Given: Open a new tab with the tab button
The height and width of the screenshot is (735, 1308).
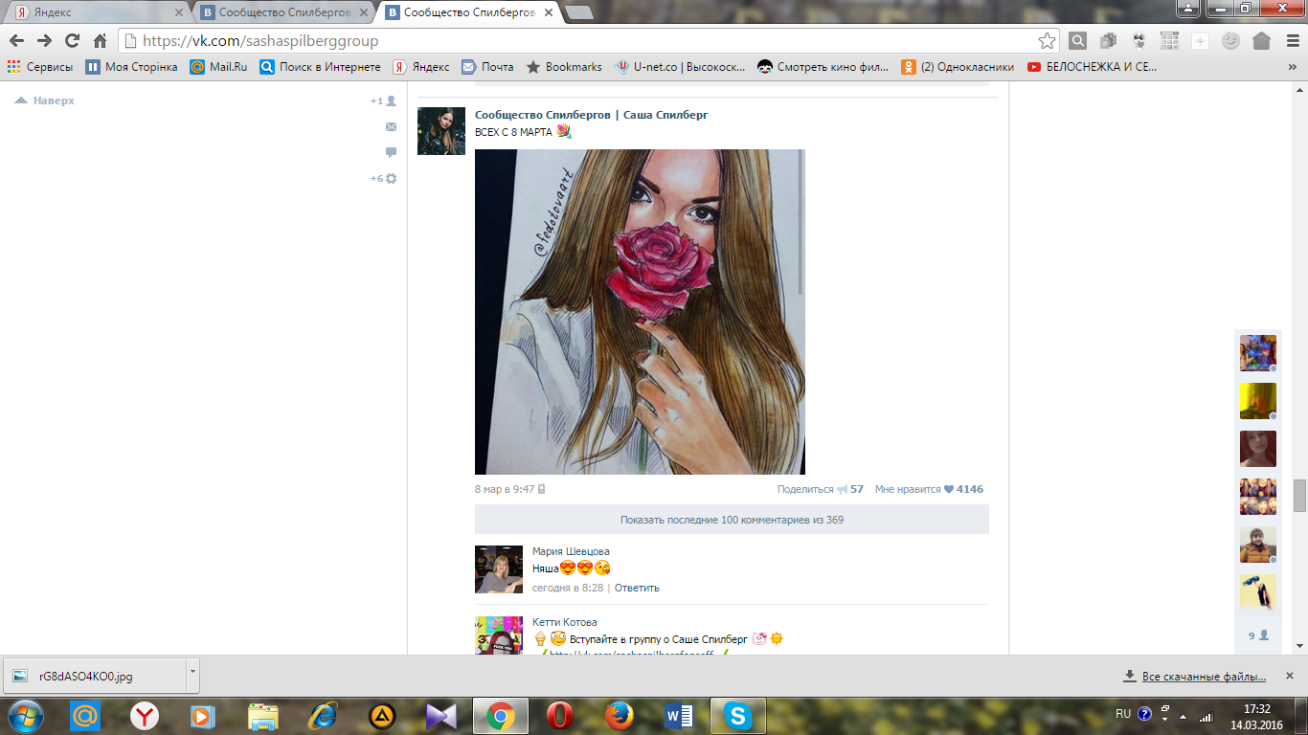Looking at the screenshot, I should 578,12.
